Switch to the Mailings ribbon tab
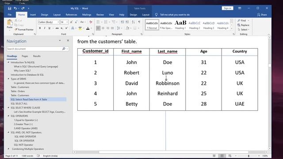 point(87,15)
